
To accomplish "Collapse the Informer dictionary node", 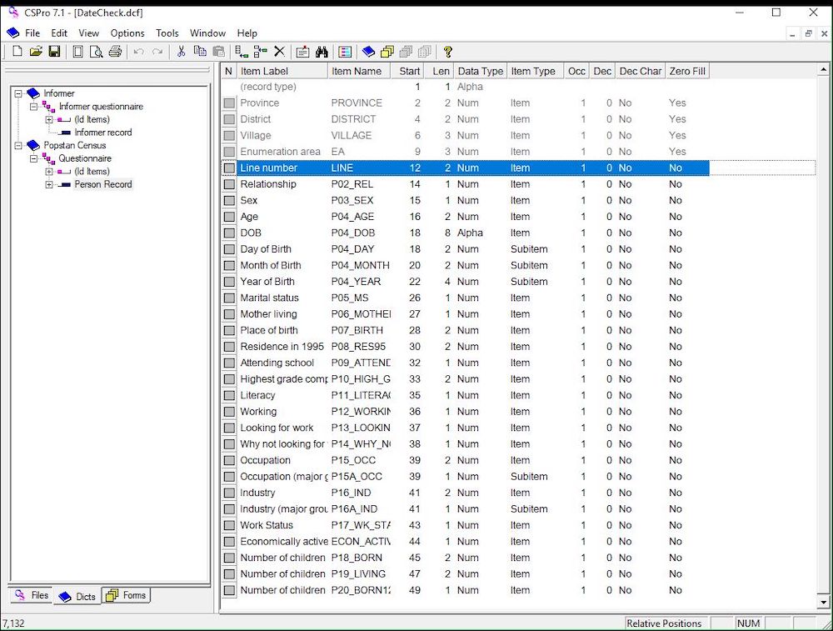I will point(18,93).
